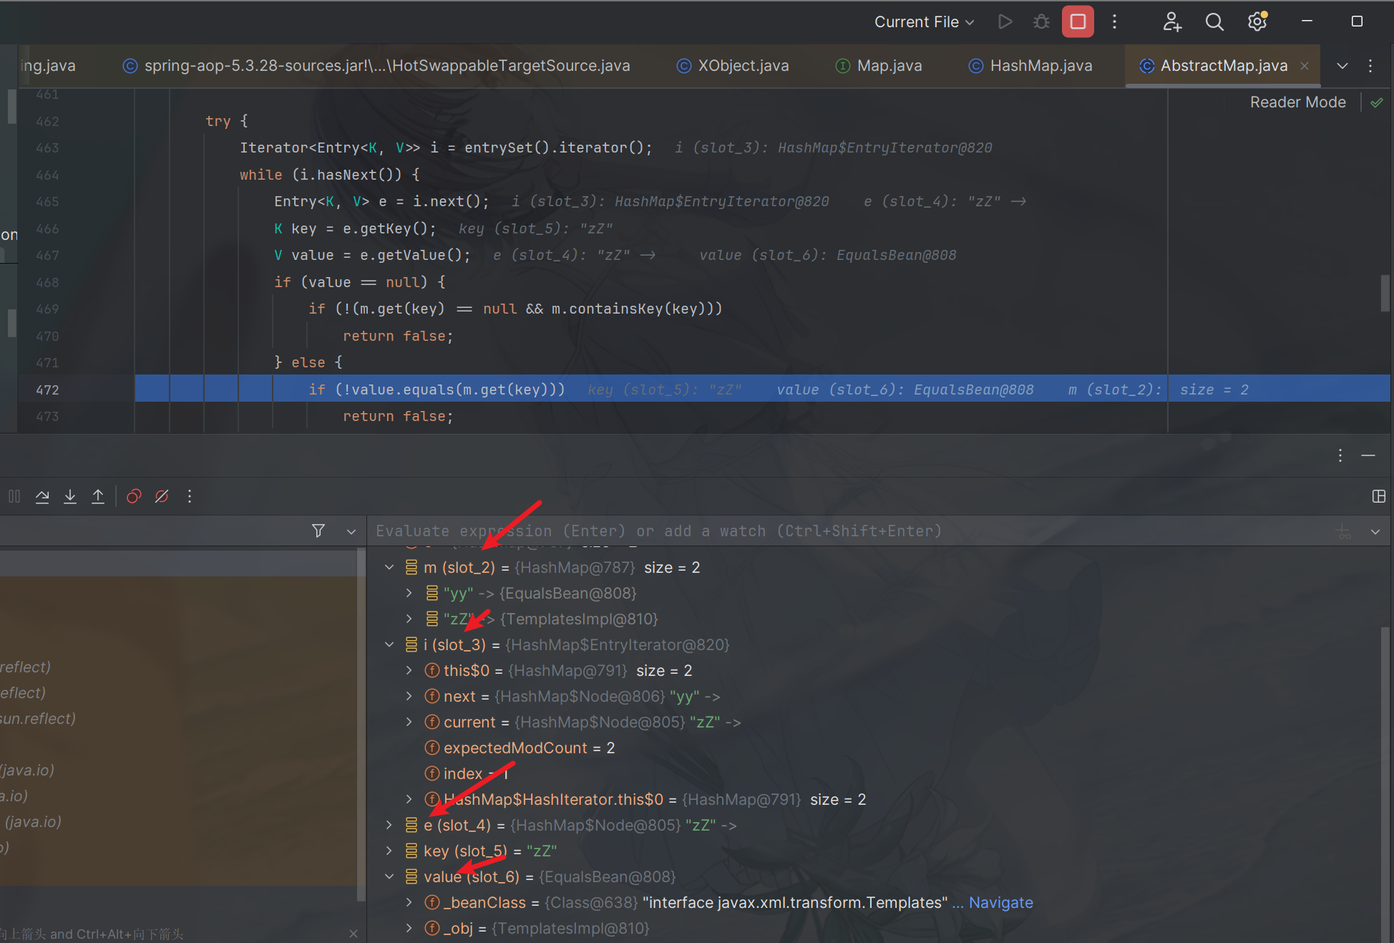Open more debugger toolbar actions
This screenshot has width=1394, height=943.
(190, 496)
